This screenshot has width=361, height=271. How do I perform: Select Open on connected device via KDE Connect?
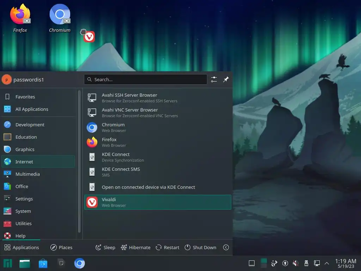pyautogui.click(x=158, y=187)
